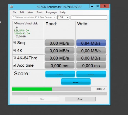
Task: Open the 1 GB test size dropdown
Action: [63, 18]
